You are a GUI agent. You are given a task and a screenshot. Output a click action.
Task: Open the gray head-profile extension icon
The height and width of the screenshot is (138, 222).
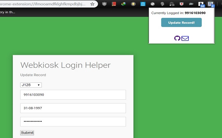(162, 4)
